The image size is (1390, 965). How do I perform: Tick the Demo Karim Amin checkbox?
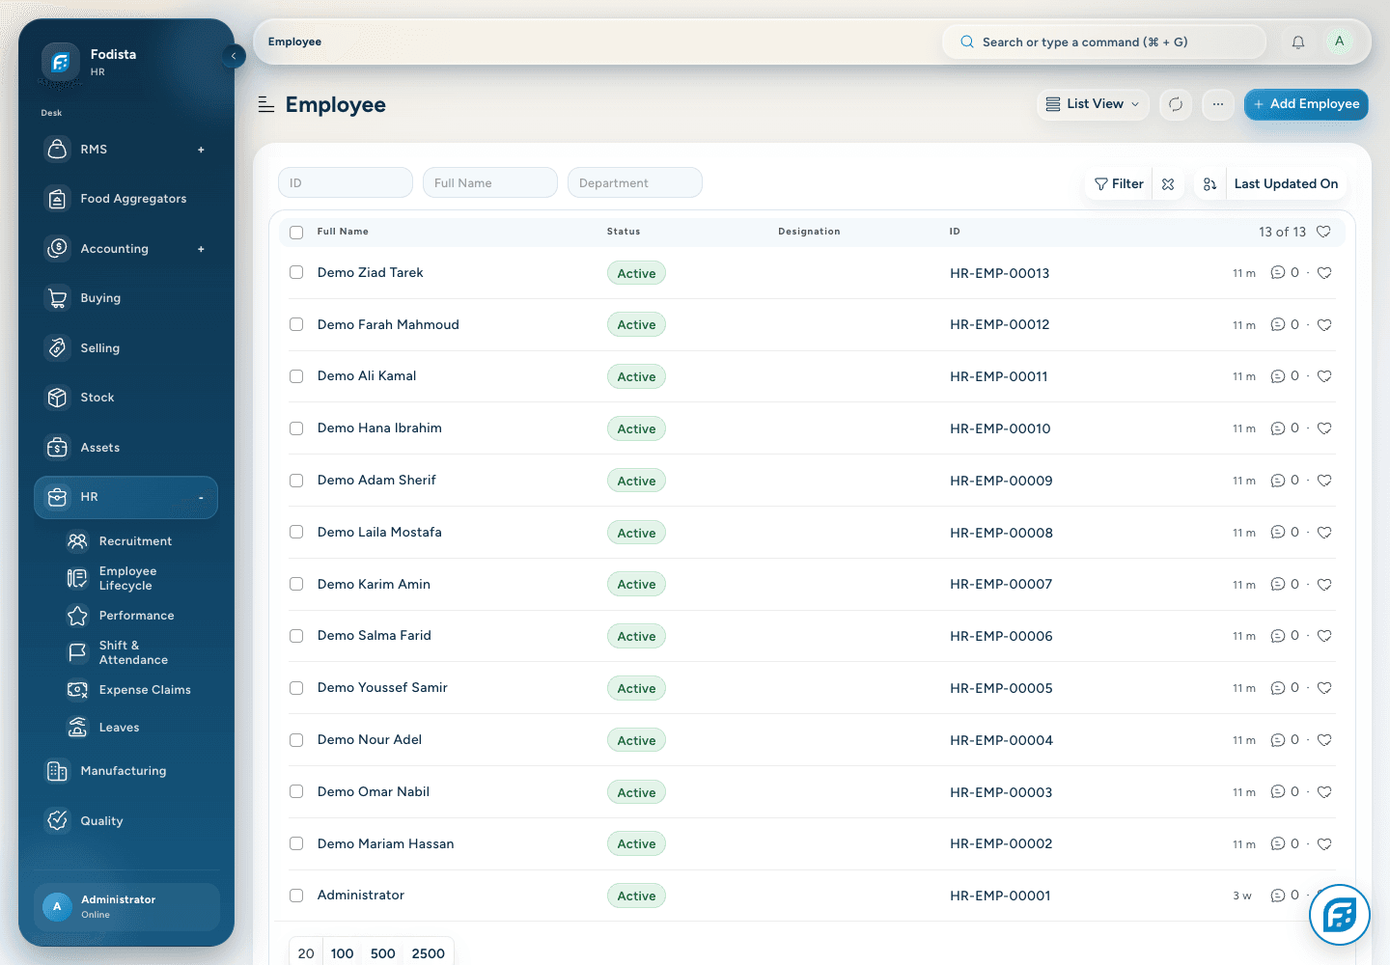coord(296,585)
